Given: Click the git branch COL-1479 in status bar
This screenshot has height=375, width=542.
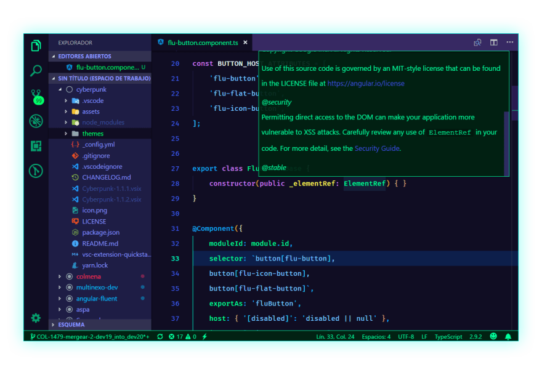Looking at the screenshot, I should point(90,336).
